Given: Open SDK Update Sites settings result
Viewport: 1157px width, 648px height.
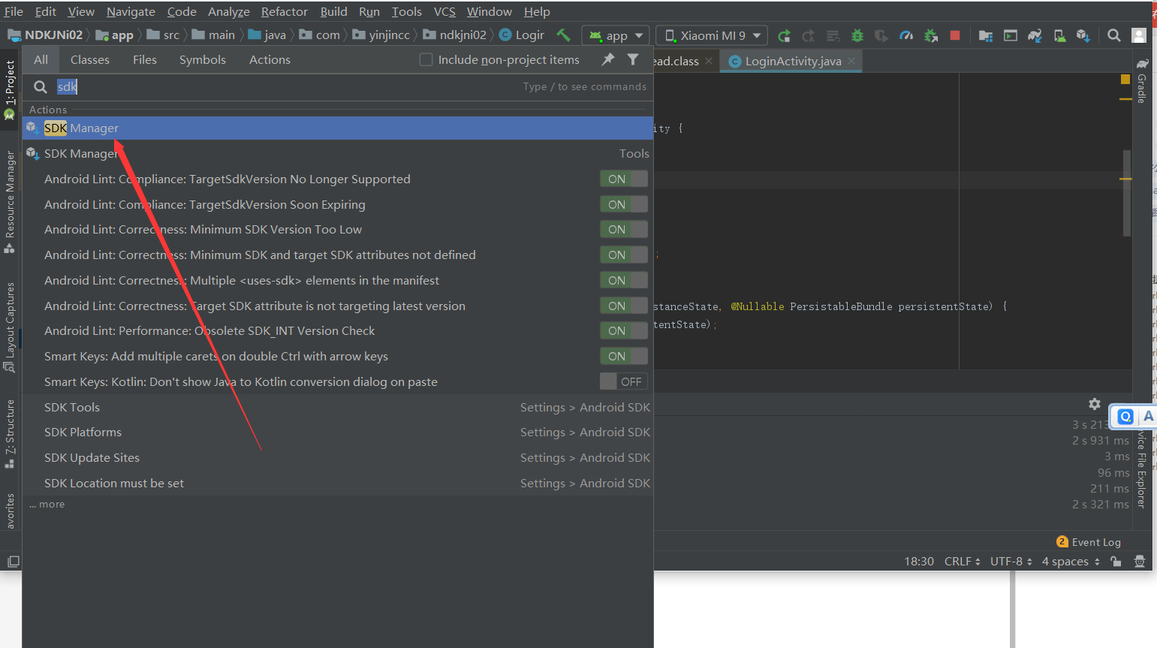Looking at the screenshot, I should coord(338,457).
